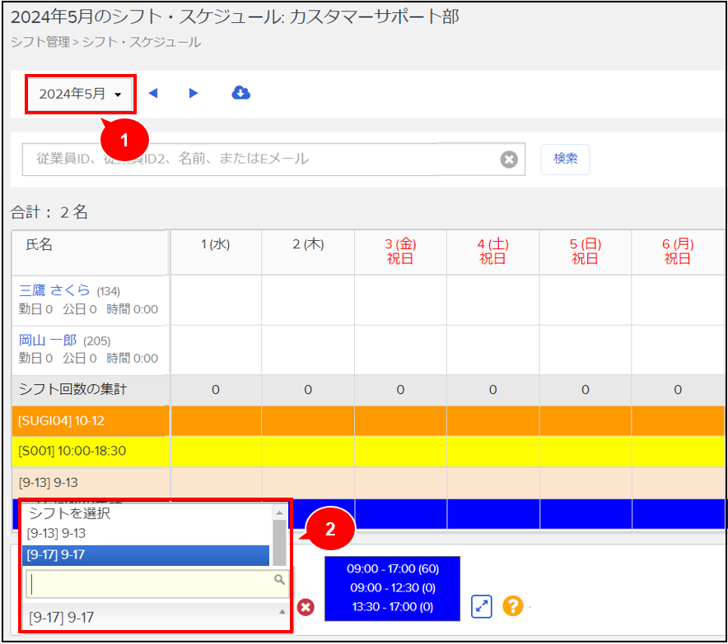Click the cloud download icon
Screen dimensions: 728x644
tap(240, 93)
